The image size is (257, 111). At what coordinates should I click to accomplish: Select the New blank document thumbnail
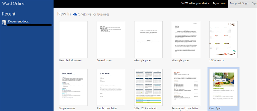pos(73,39)
